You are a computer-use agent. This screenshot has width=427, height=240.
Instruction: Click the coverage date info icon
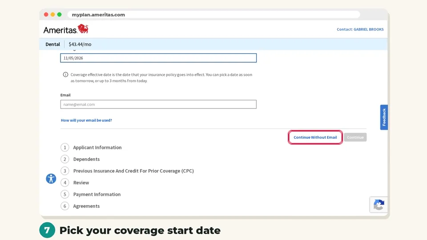point(65,75)
